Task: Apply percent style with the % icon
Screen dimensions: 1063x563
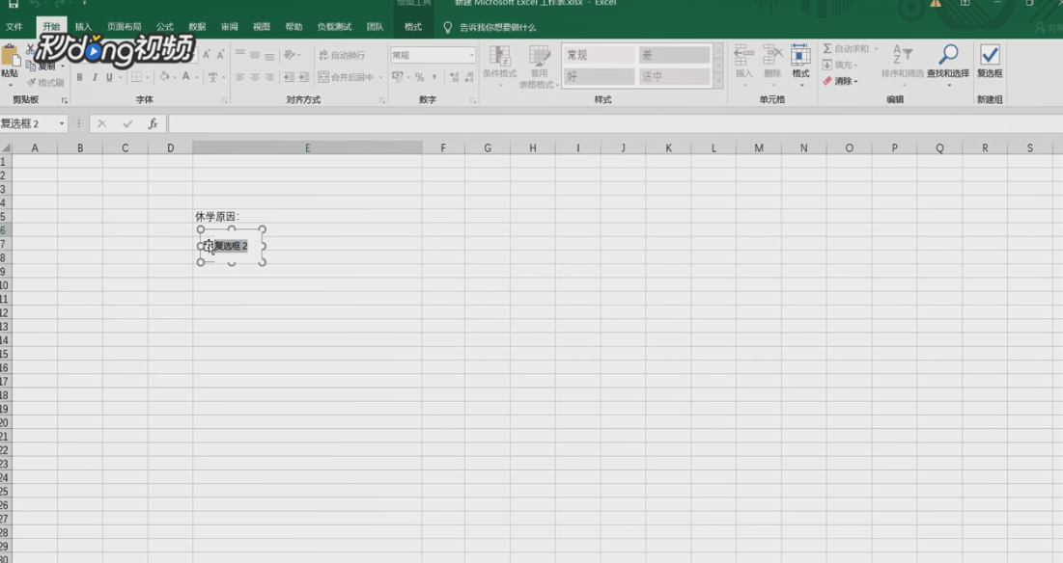Action: 420,77
